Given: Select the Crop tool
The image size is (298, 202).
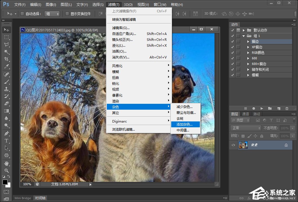Looking at the screenshot, I should click(x=6, y=58).
